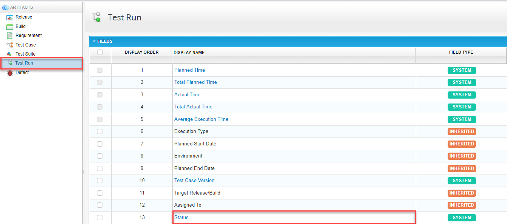
Task: Check the Execution Type row checkbox
Action: [100, 131]
